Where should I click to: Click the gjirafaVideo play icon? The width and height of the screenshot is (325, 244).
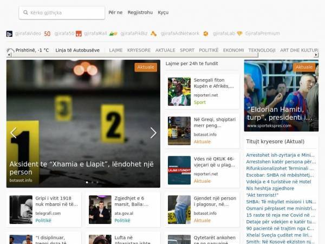[x=9, y=34]
